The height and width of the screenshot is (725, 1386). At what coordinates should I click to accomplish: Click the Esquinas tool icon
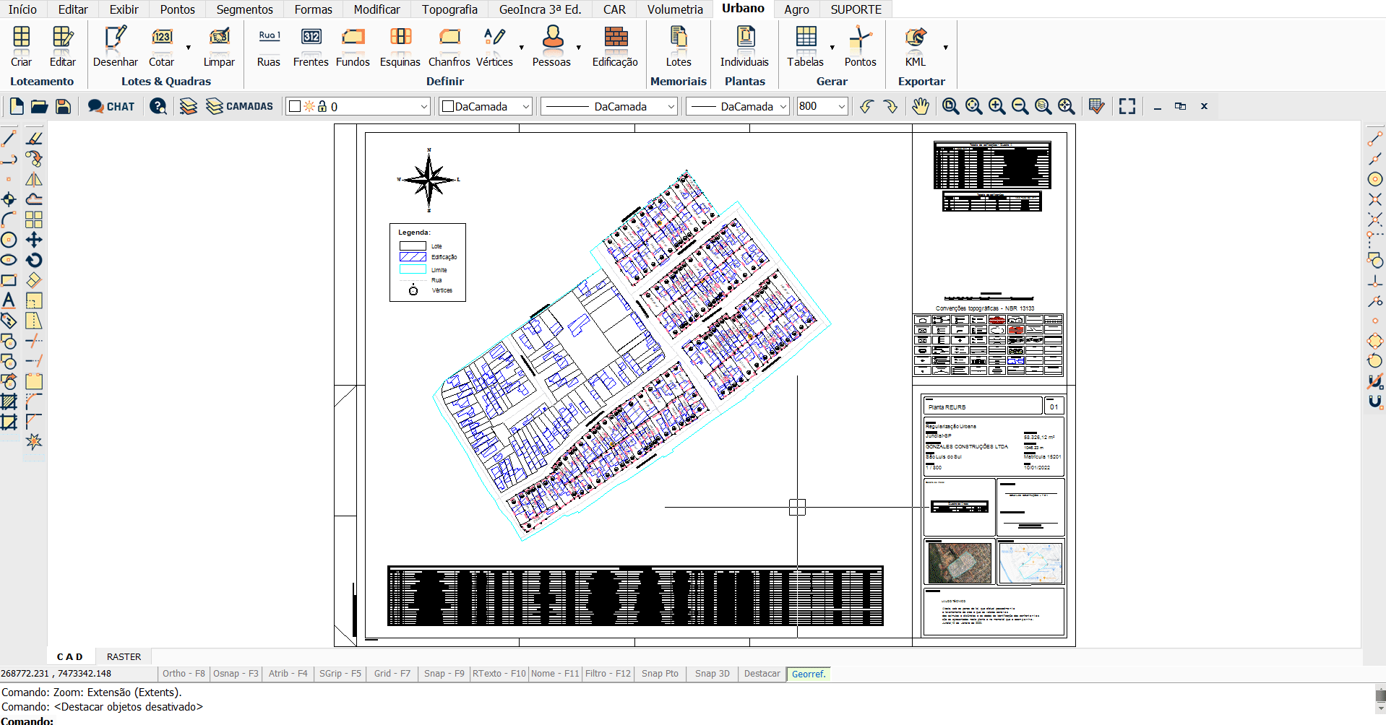point(400,46)
